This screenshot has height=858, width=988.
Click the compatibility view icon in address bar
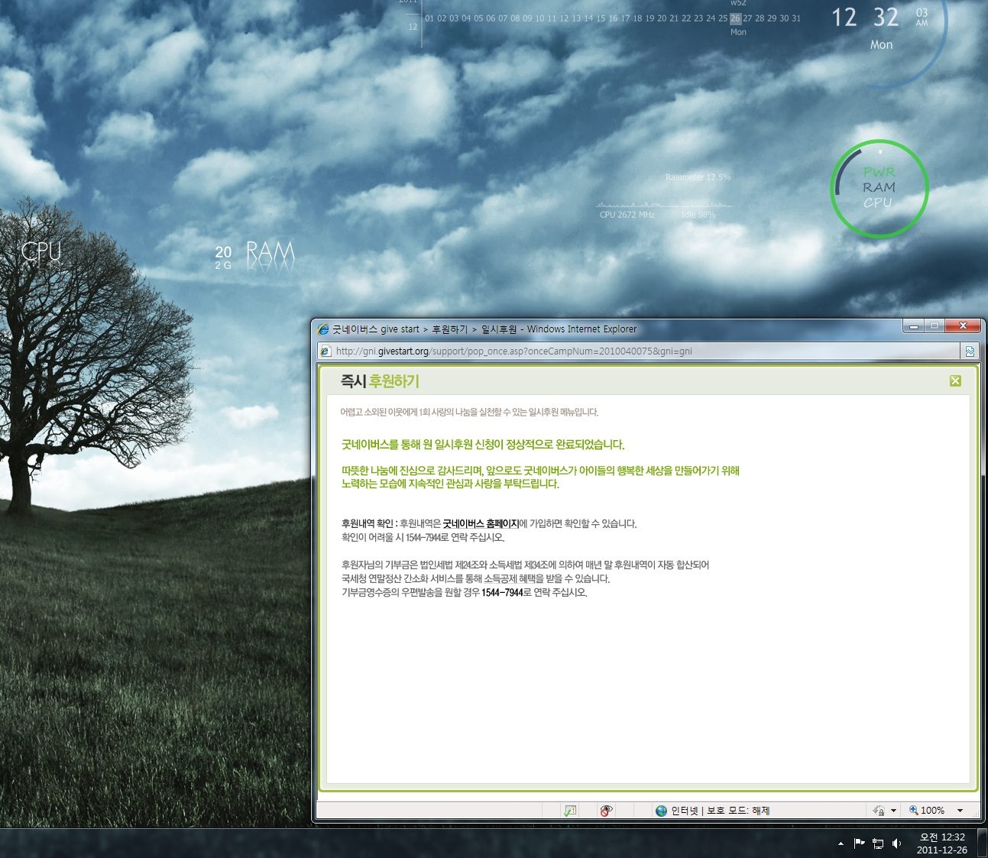[970, 351]
